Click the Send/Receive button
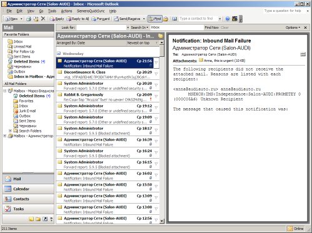 point(127,19)
